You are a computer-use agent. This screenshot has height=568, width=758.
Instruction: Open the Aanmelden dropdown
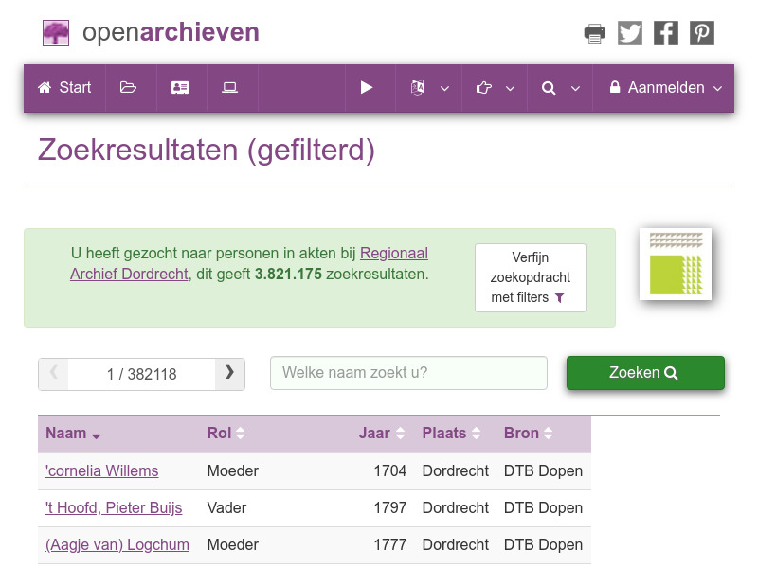pos(663,87)
